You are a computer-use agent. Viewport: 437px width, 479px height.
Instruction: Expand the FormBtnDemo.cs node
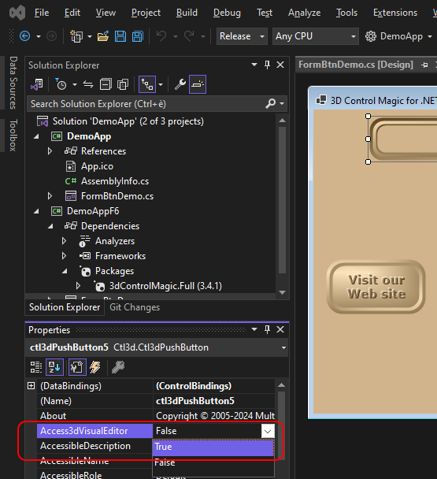50,196
